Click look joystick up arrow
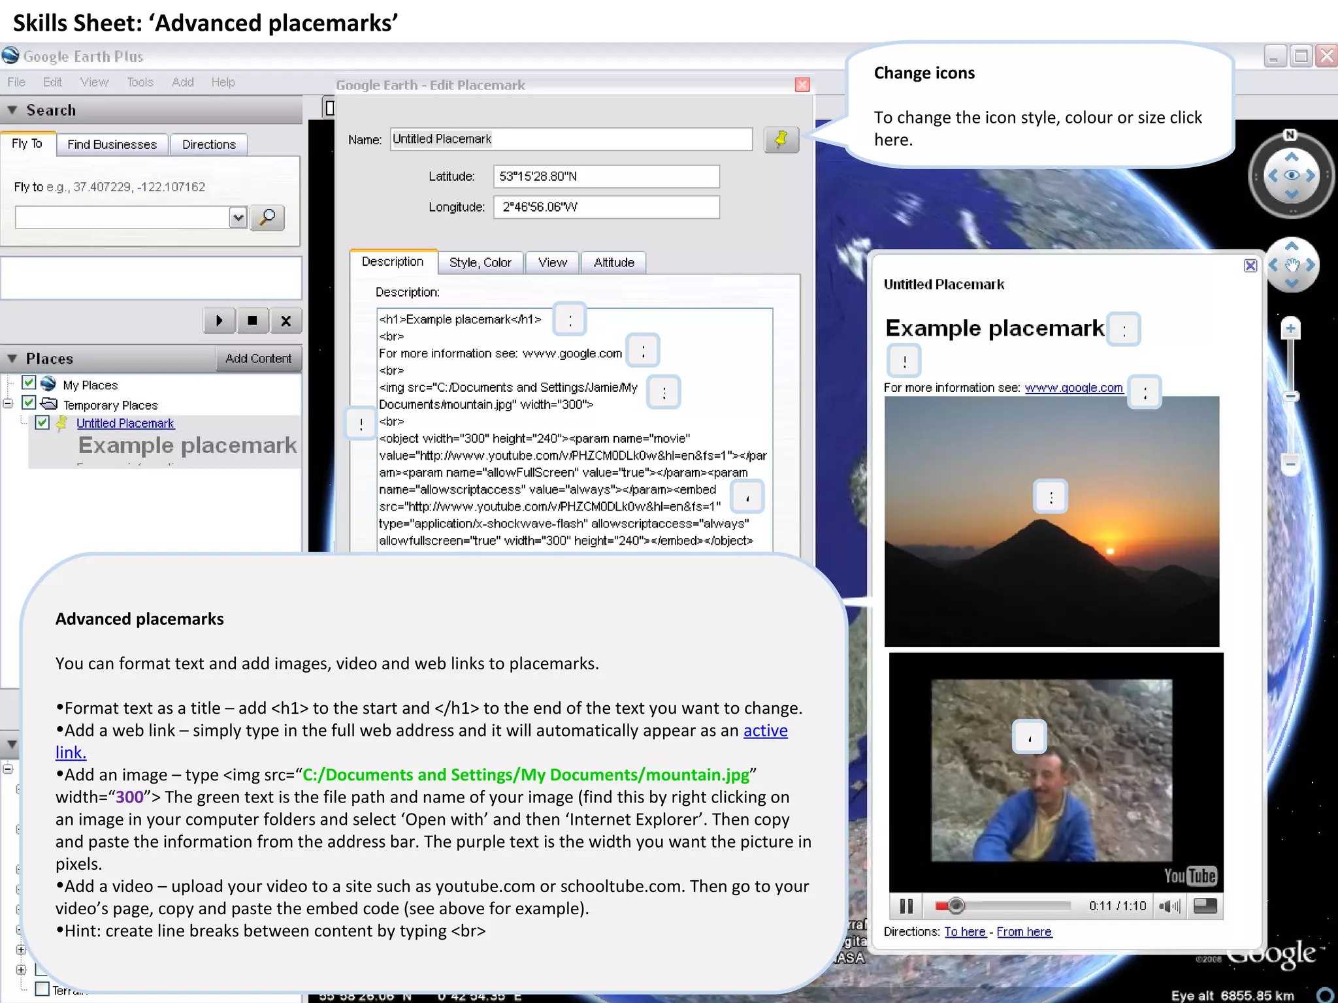1338x1003 pixels. click(x=1292, y=157)
